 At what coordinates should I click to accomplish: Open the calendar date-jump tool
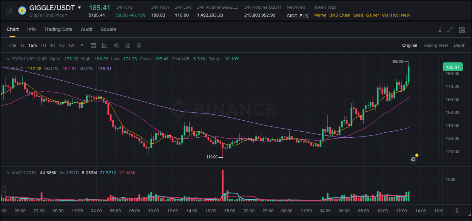(x=93, y=45)
